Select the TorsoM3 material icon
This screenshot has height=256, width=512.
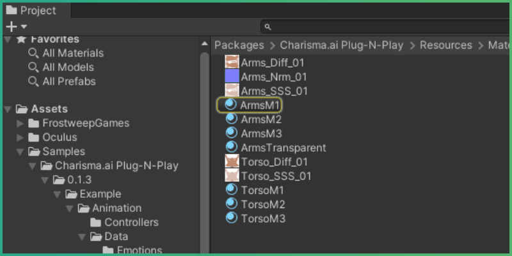coord(231,218)
